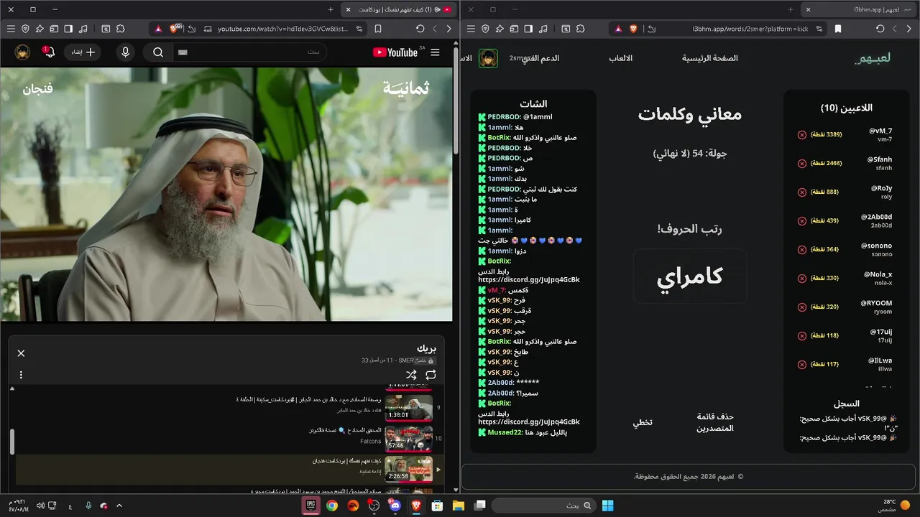
Task: Select currently playing 2:26:58 playlist video
Action: 230,468
